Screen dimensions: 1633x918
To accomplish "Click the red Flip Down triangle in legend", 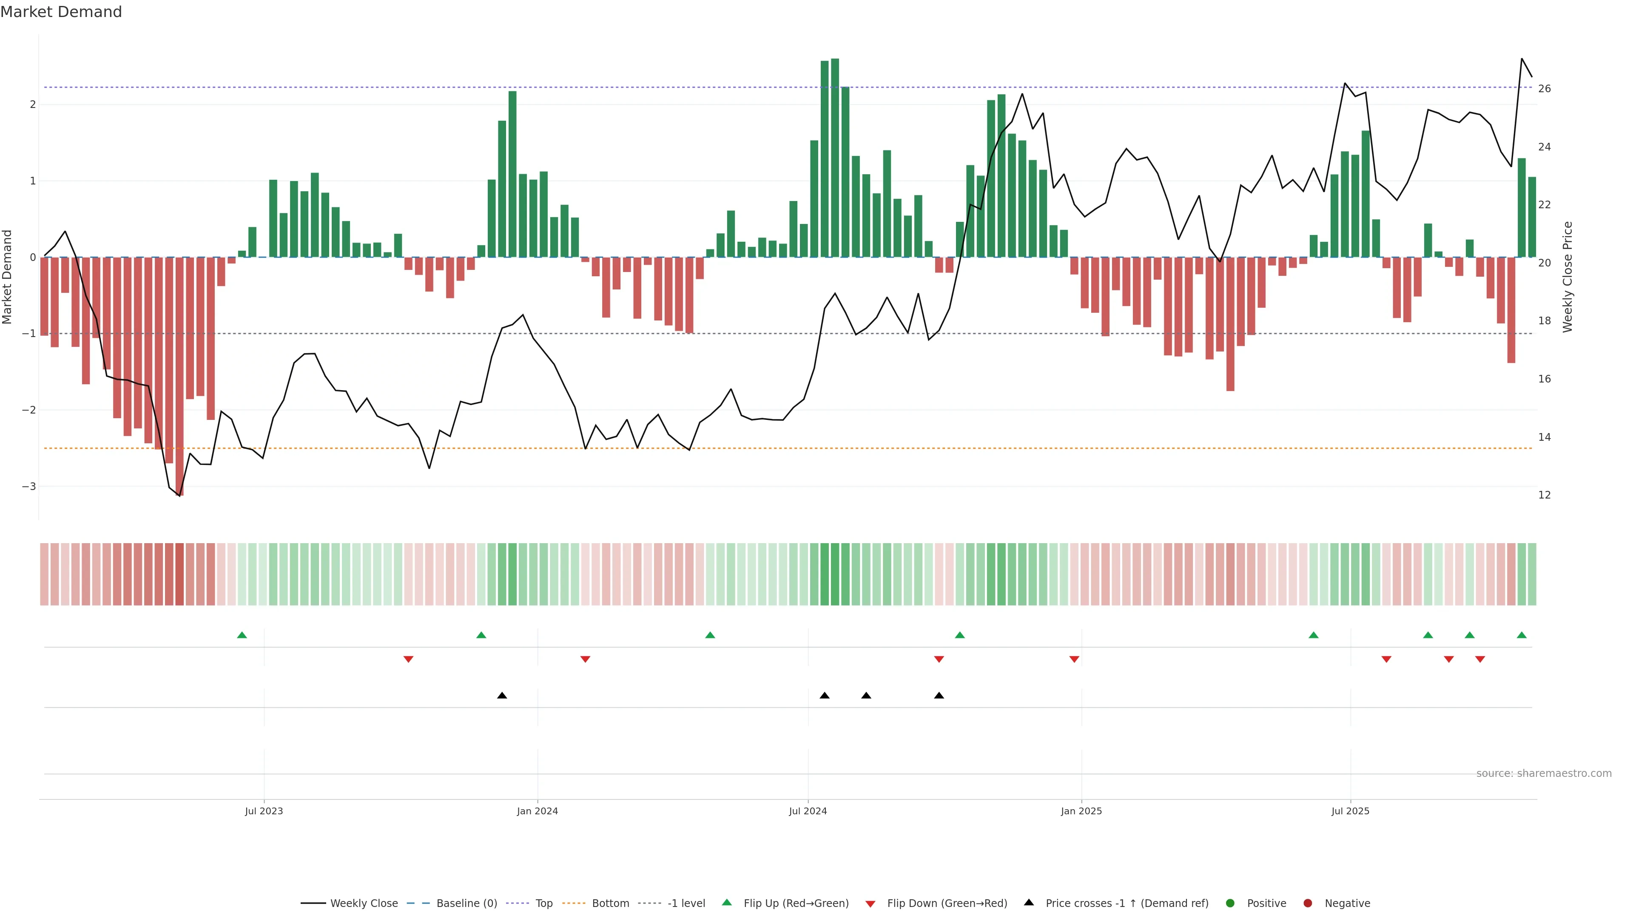I will pyautogui.click(x=870, y=904).
